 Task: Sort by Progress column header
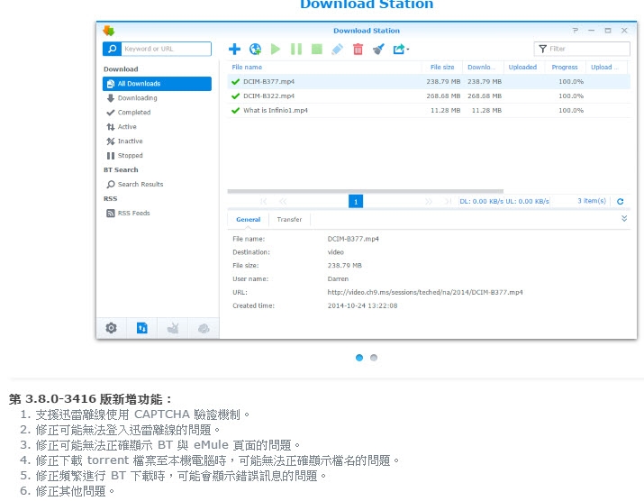coord(565,67)
